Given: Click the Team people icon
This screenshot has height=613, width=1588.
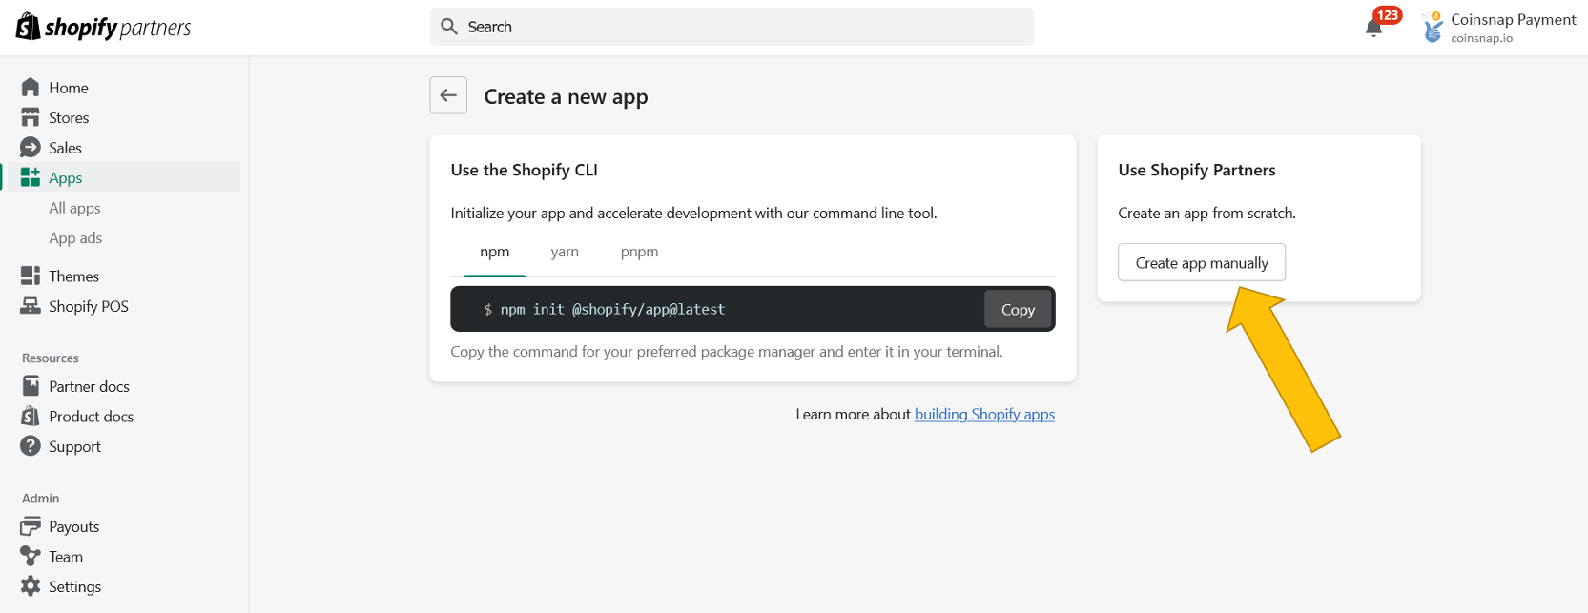Looking at the screenshot, I should 31,556.
